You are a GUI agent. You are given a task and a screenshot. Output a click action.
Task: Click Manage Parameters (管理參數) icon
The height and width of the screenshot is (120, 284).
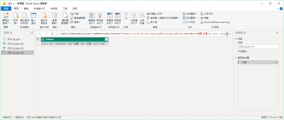coord(55,16)
